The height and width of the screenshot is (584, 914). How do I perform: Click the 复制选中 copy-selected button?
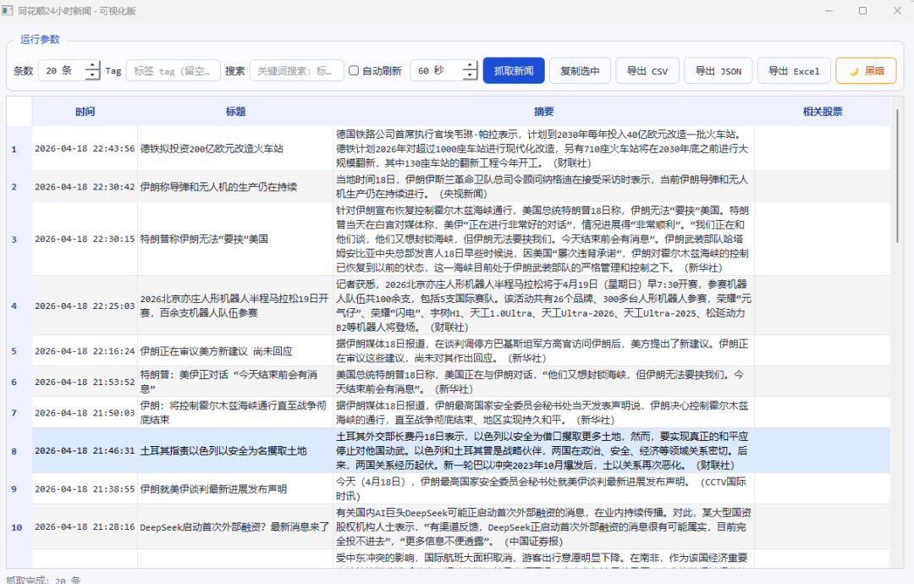pos(581,70)
